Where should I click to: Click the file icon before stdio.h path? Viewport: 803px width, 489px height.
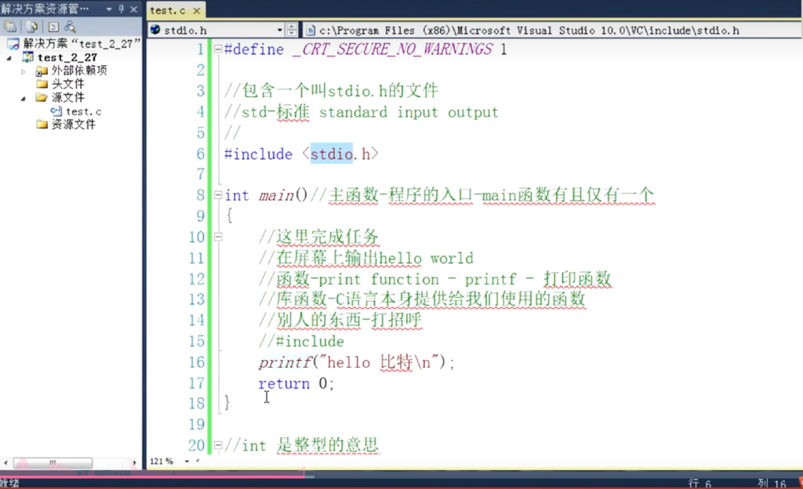tap(311, 30)
